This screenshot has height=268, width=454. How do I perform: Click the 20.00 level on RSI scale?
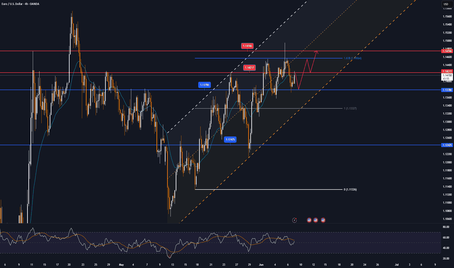point(446,258)
